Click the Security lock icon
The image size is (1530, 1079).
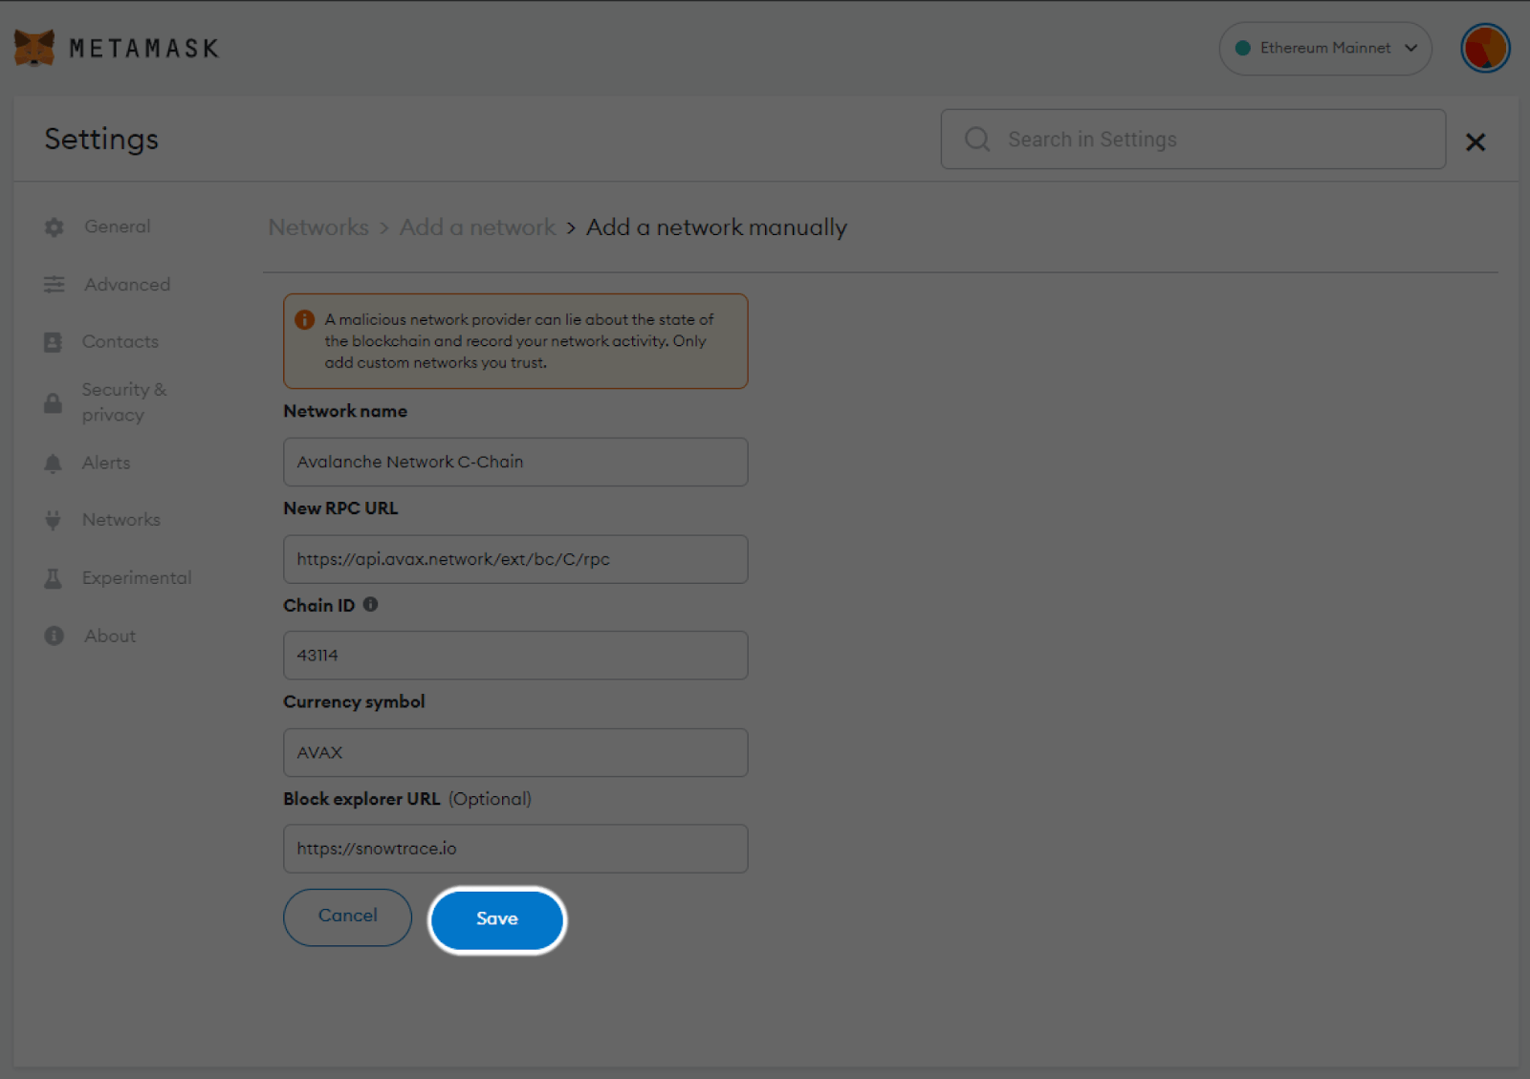[53, 402]
